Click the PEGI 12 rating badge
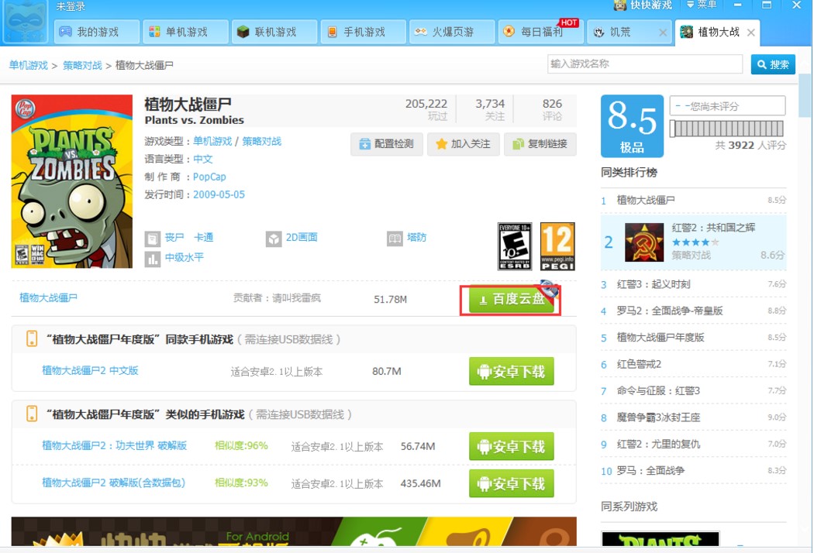The image size is (814, 553). coord(557,246)
